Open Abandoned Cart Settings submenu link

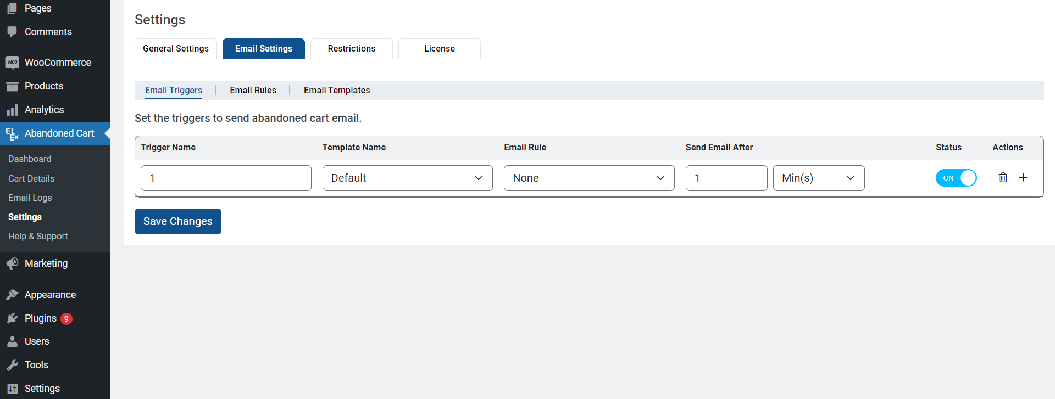[25, 217]
